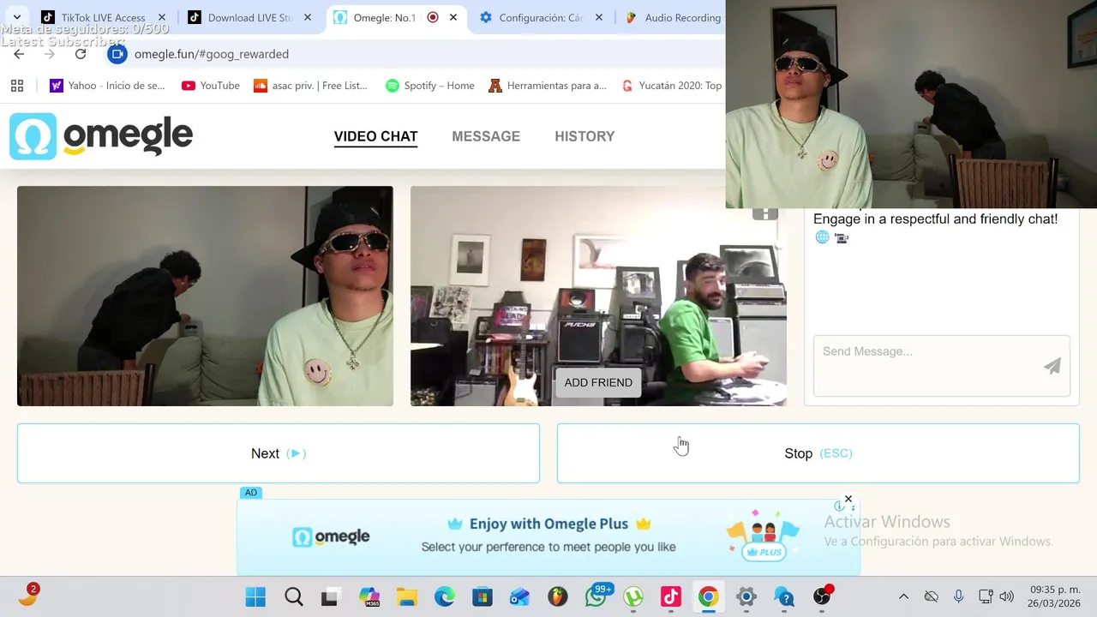Close the Omegle tab
Screen dimensions: 1097x617
coord(453,17)
